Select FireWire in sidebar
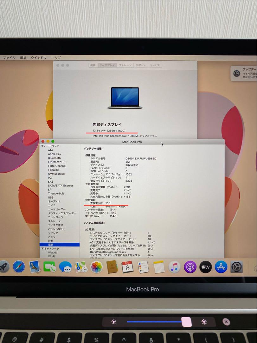This screenshot has height=343, width=257. (x=53, y=170)
